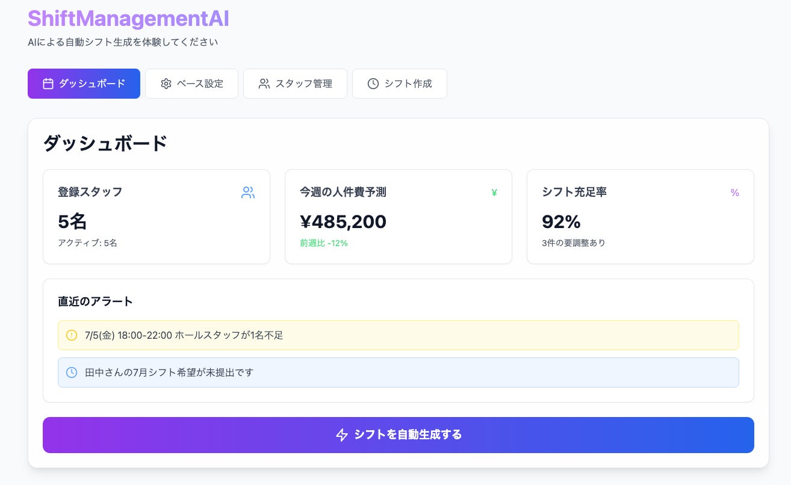Image resolution: width=791 pixels, height=485 pixels.
Task: Open the ダッシュボード tab
Action: click(84, 84)
